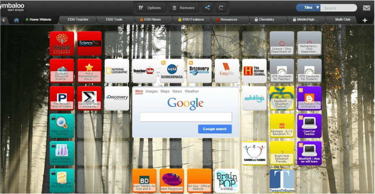Add a new webmix with plus
This screenshot has width=375, height=194.
click(365, 21)
